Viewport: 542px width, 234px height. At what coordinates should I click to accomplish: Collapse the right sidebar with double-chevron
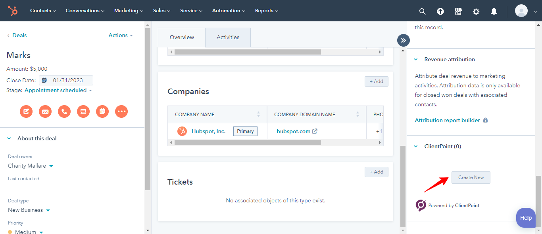(404, 40)
